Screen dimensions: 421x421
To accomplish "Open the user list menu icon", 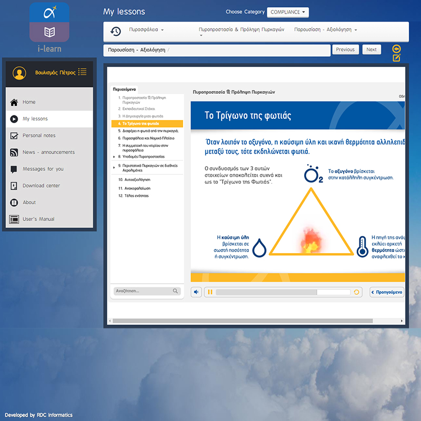I will pos(83,72).
